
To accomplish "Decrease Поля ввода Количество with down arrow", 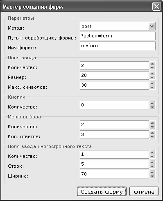I will pyautogui.click(x=152, y=68).
